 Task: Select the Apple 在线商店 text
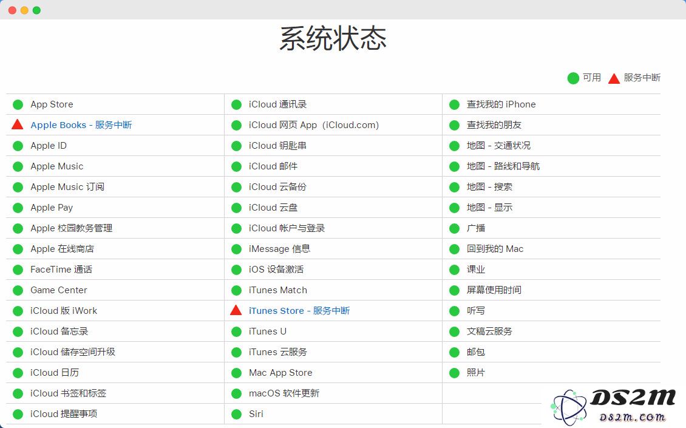[x=62, y=248]
